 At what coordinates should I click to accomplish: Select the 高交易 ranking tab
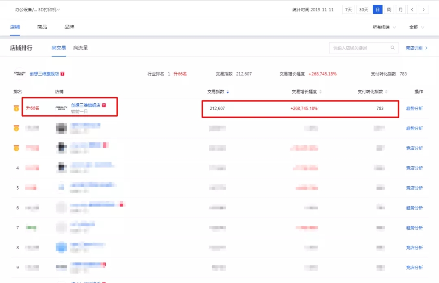(59, 48)
